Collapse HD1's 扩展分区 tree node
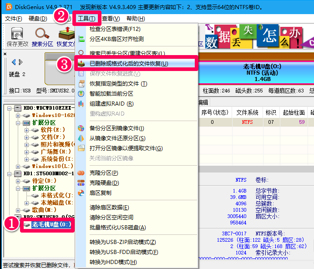314x269 pixels. [x=18, y=188]
